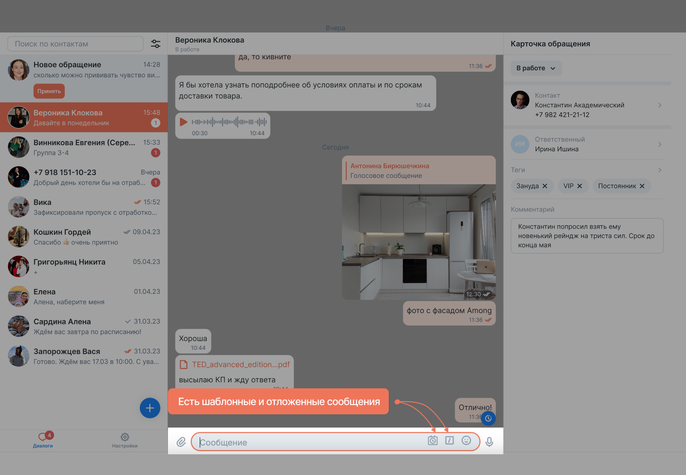686x475 pixels.
Task: Select the message templates slash icon
Action: click(x=449, y=440)
